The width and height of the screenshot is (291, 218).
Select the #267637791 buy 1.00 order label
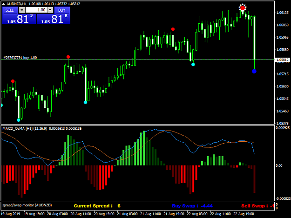click(20, 58)
